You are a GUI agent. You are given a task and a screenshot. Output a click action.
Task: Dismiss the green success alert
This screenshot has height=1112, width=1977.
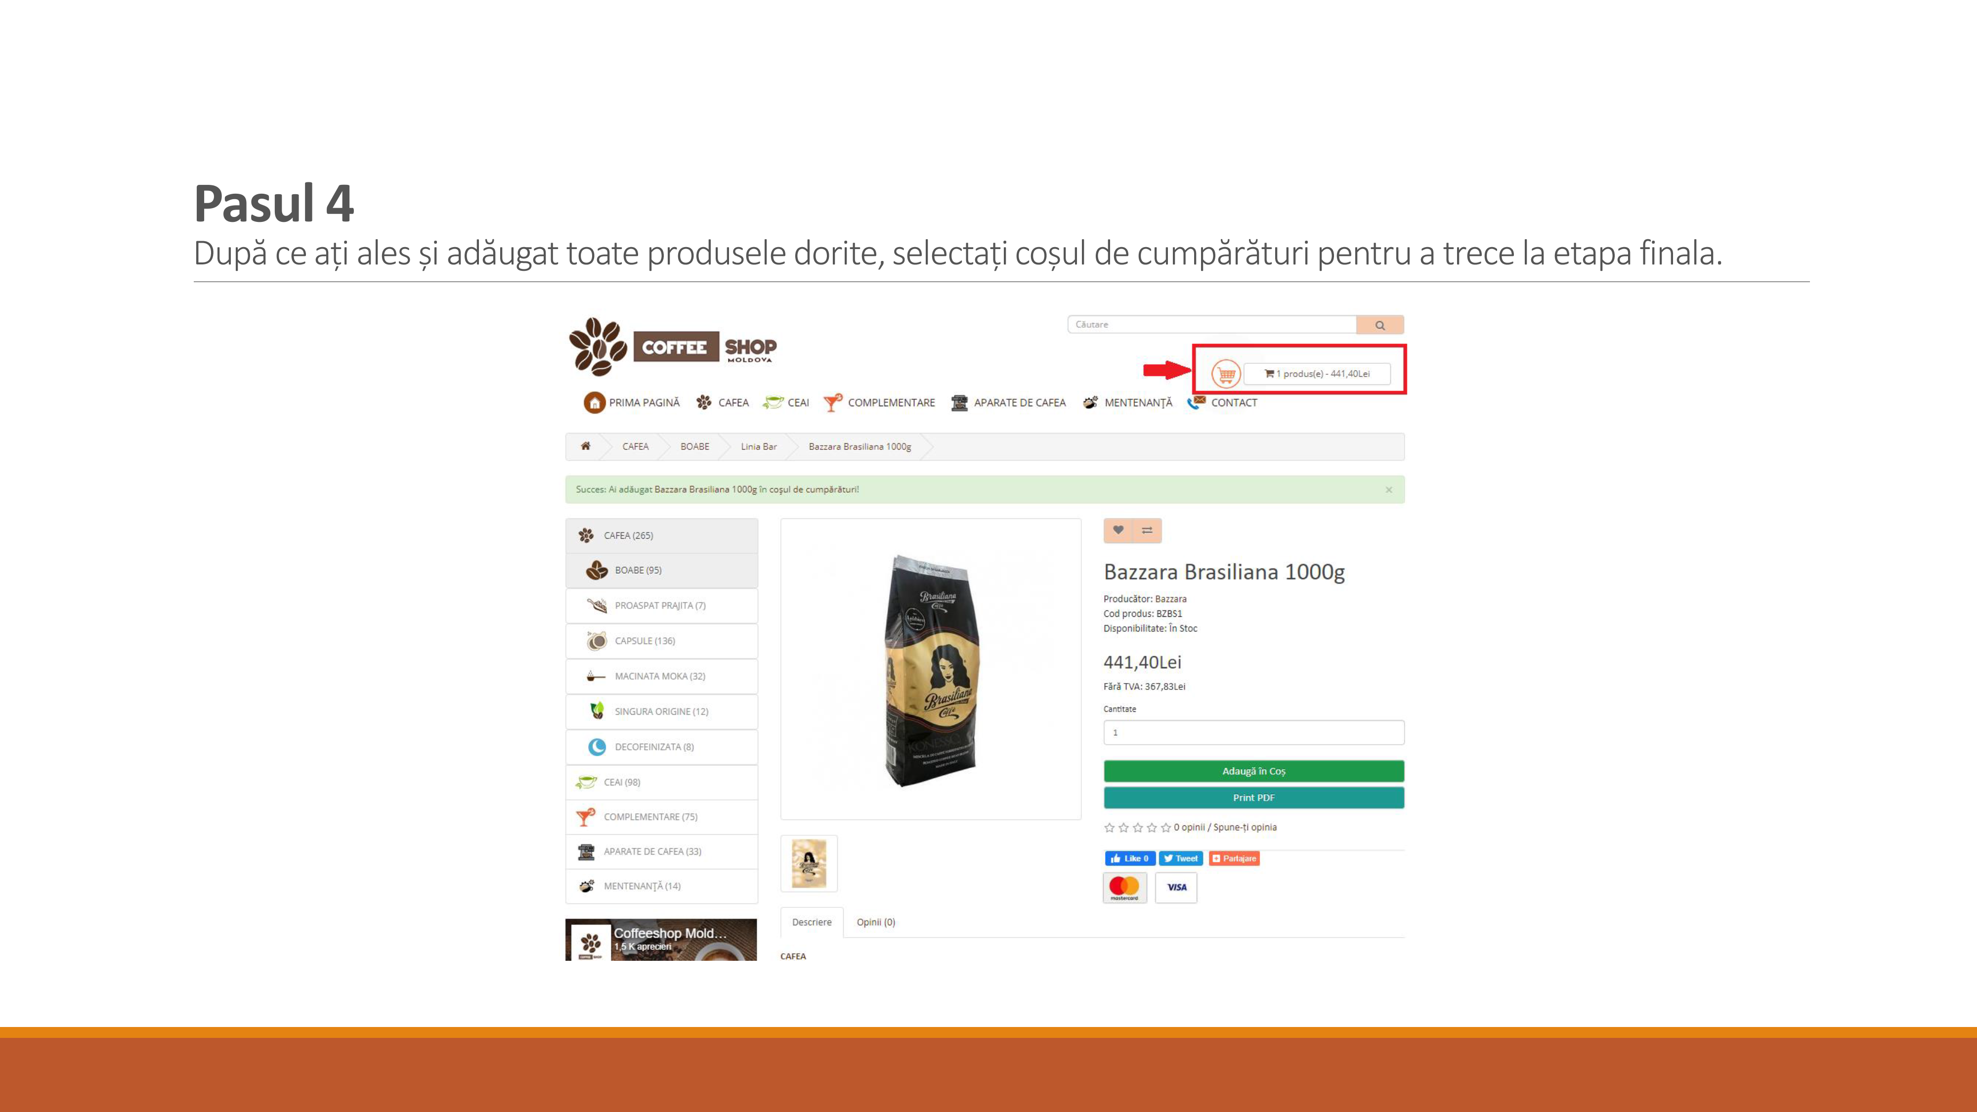pos(1388,490)
